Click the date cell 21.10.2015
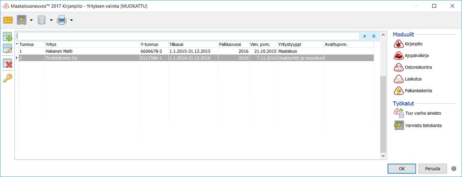 pyautogui.click(x=263, y=51)
